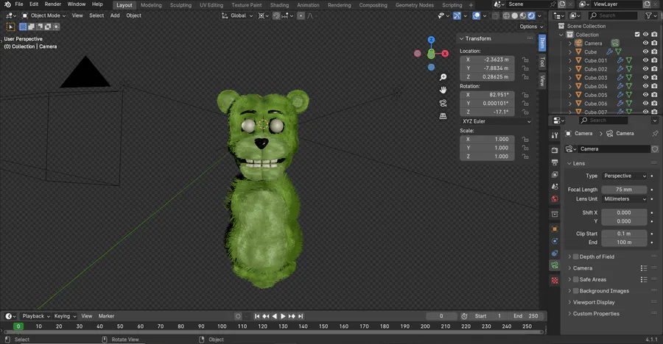
Task: Switch to the Sculpting workspace tab
Action: pyautogui.click(x=180, y=5)
